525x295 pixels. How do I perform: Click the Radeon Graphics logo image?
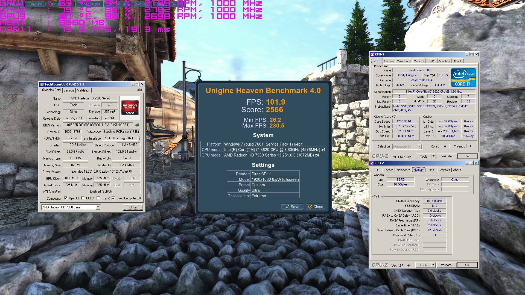click(x=130, y=108)
